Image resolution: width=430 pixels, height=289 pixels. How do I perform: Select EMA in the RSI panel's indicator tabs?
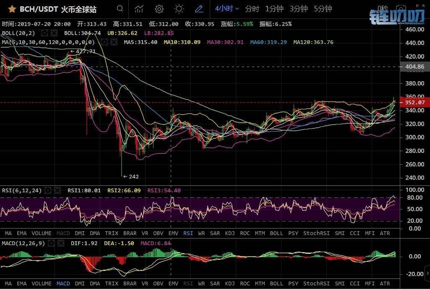22,233
